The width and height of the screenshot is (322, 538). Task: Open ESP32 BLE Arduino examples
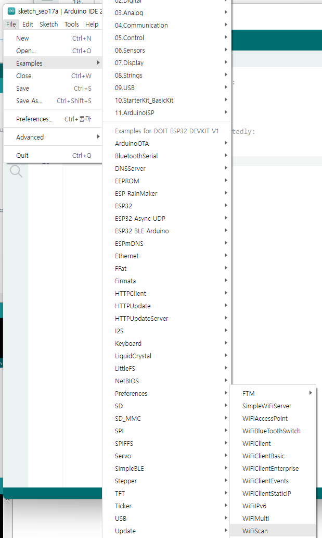pos(167,231)
